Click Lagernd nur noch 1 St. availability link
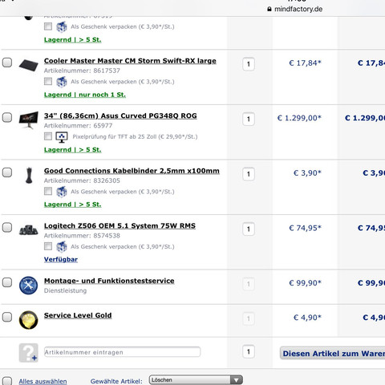This screenshot has height=385, width=385. tap(85, 95)
